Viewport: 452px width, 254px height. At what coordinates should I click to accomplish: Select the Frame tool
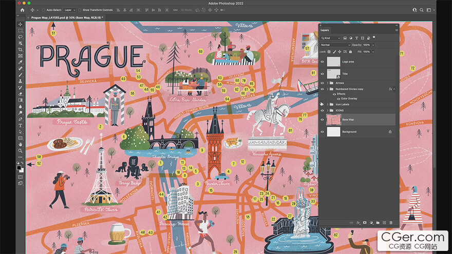click(20, 56)
